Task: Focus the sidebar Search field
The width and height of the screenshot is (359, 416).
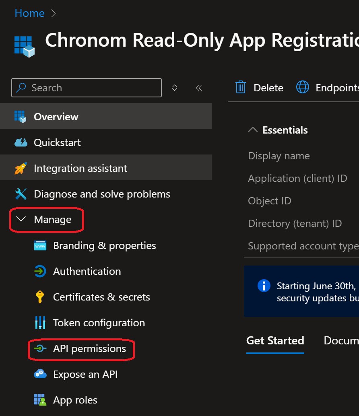Action: [x=87, y=88]
